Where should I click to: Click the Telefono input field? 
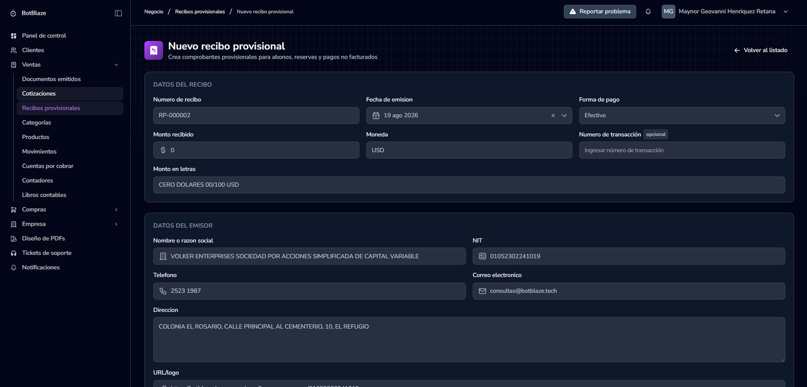(x=309, y=291)
